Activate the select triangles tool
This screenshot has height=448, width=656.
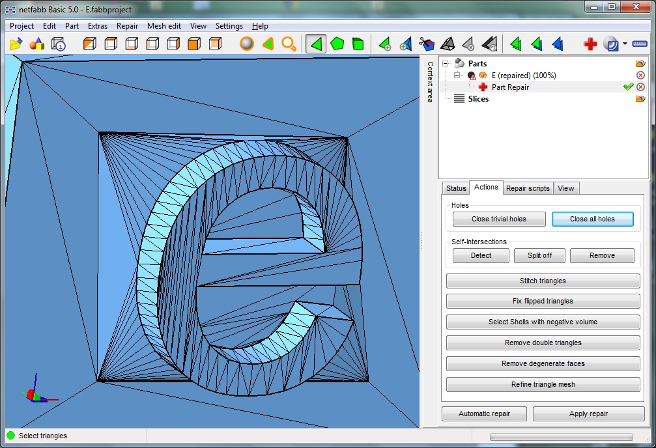pyautogui.click(x=316, y=44)
